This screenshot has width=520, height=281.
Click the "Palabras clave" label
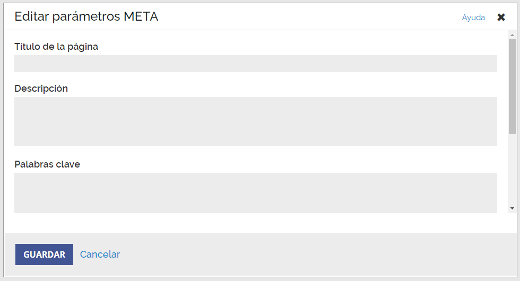pyautogui.click(x=47, y=164)
